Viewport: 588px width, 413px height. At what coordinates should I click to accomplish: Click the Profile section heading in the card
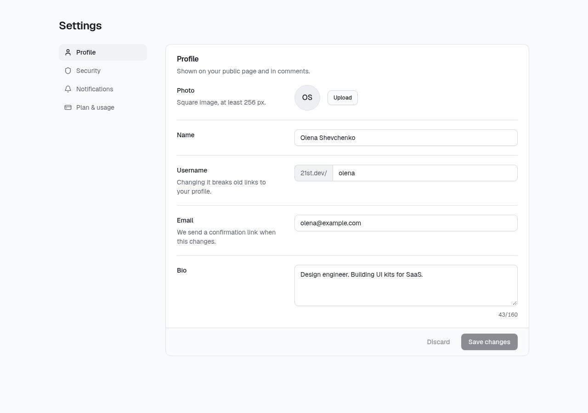coord(188,59)
